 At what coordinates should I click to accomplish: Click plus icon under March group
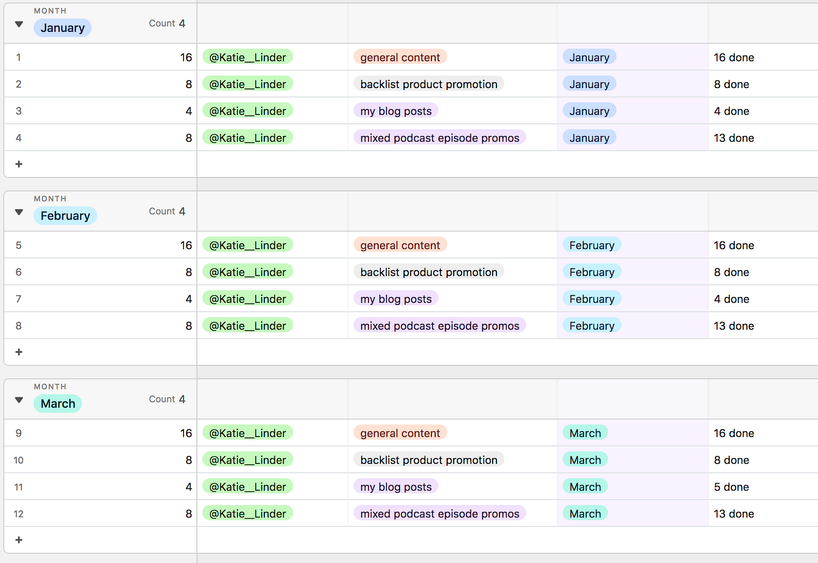point(19,540)
